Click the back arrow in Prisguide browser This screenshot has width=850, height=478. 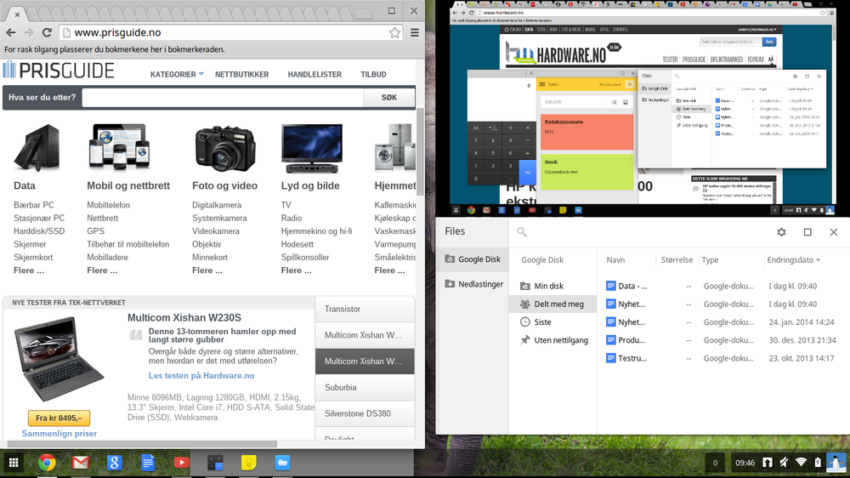[x=11, y=32]
